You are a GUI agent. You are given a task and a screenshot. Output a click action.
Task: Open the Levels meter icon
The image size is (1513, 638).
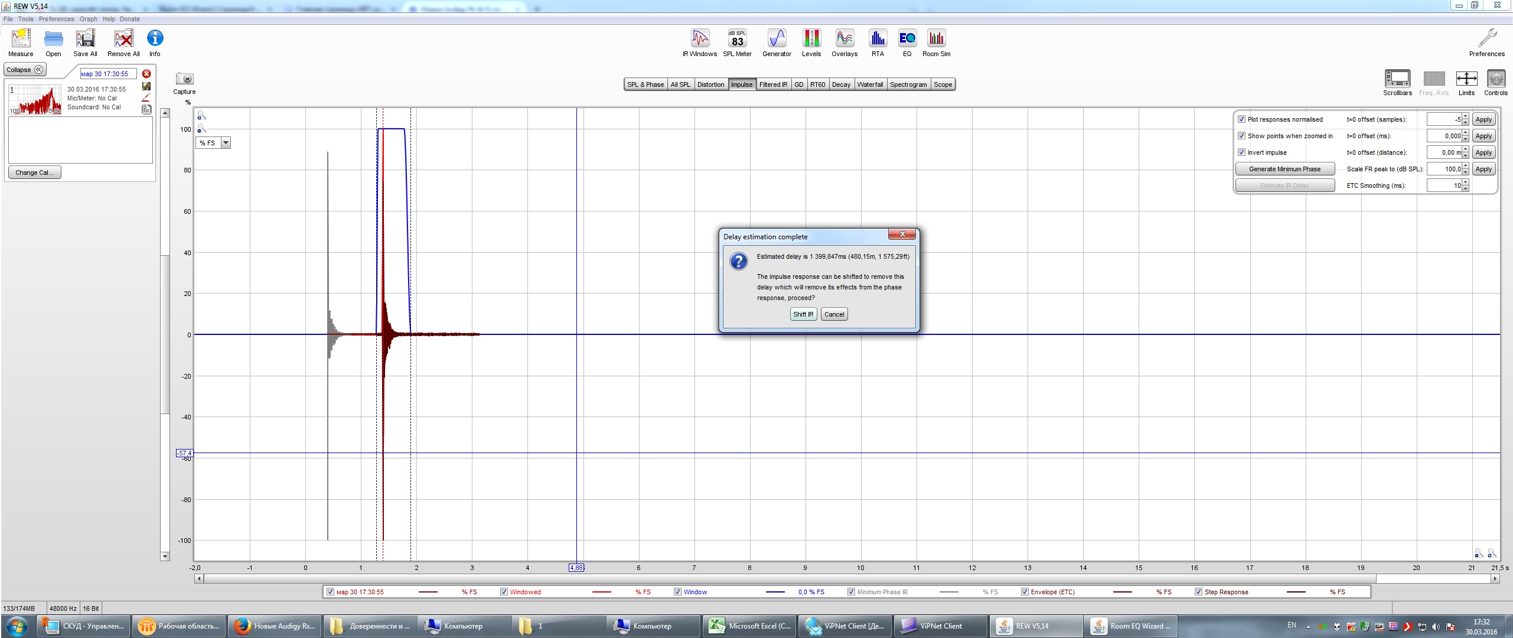(x=811, y=39)
